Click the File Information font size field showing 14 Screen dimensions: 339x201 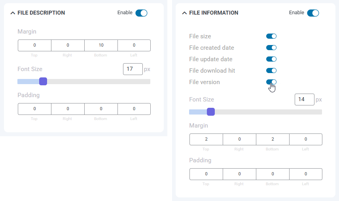(x=304, y=100)
